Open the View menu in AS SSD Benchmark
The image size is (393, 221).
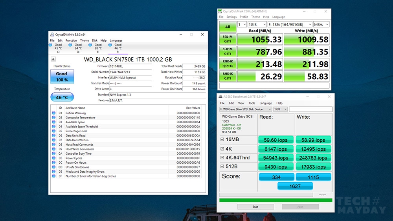(x=241, y=103)
